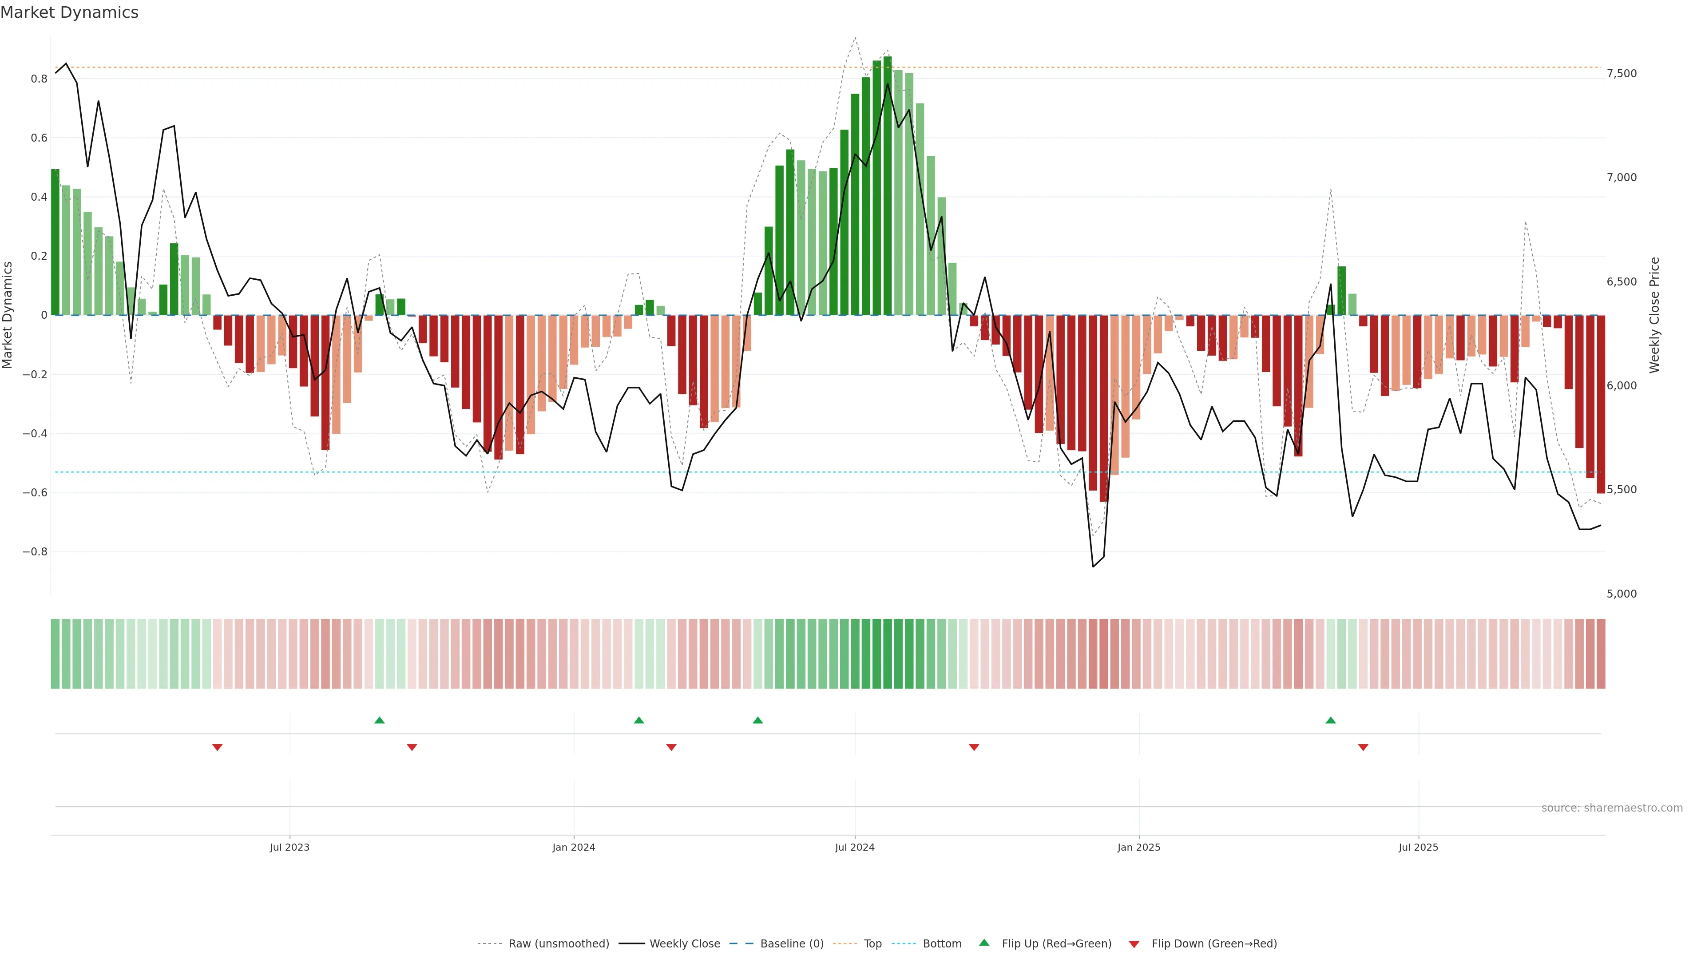The height and width of the screenshot is (959, 1705).
Task: Click the Jul 2024 x-axis label
Action: click(854, 847)
